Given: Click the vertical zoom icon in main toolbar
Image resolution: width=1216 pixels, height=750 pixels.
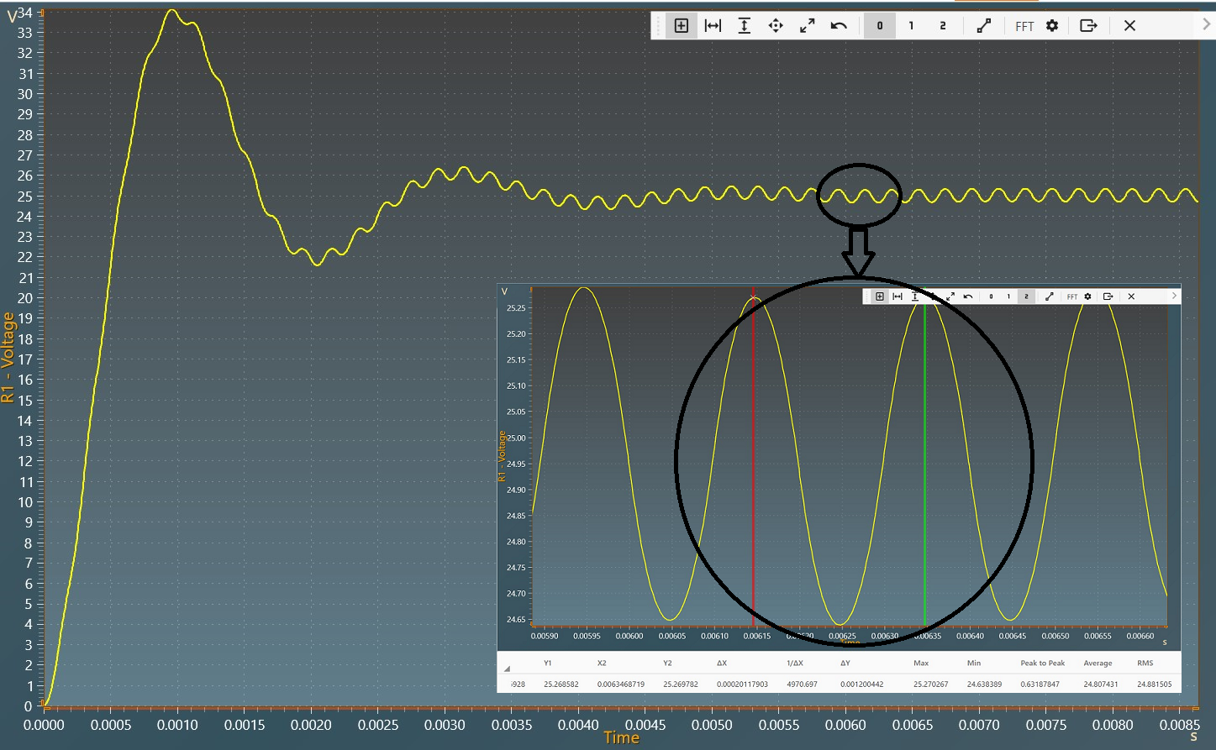Looking at the screenshot, I should pos(745,26).
